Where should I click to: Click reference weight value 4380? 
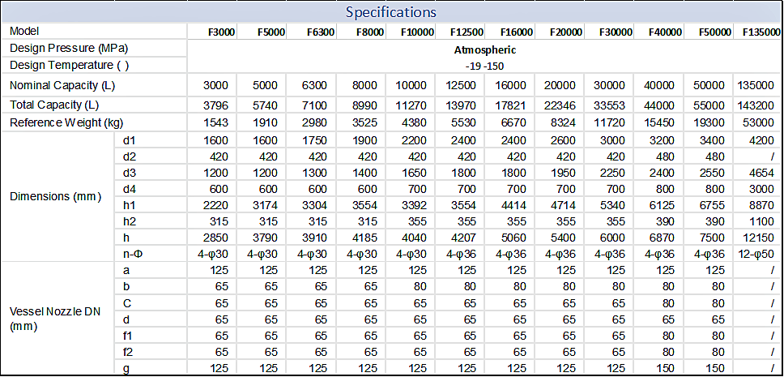tap(414, 122)
